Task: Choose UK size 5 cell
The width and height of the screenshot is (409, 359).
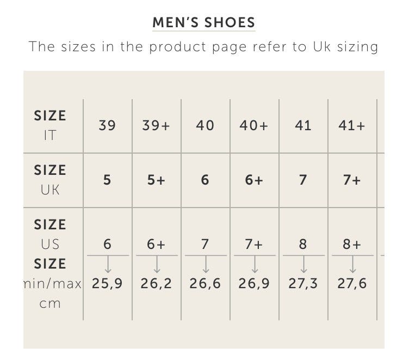Action: 108,180
